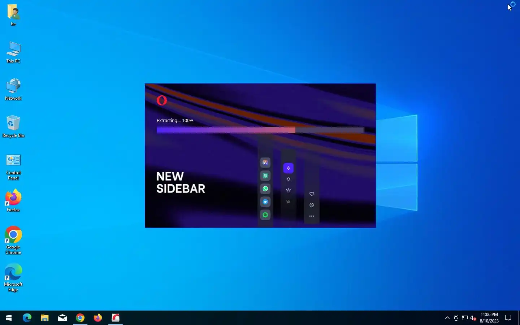The image size is (520, 325).
Task: Click the highlighted purple Aria icon
Action: (x=288, y=168)
